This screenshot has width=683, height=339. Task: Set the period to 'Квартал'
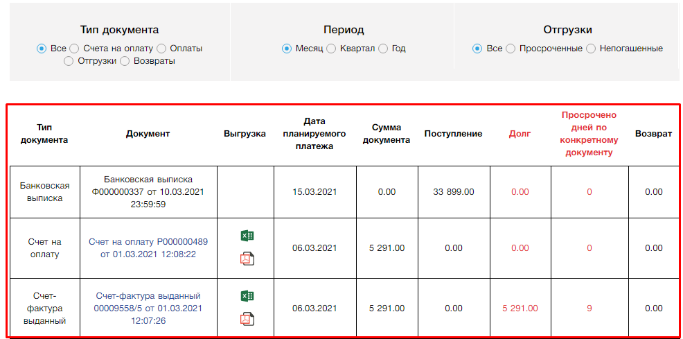(x=331, y=49)
